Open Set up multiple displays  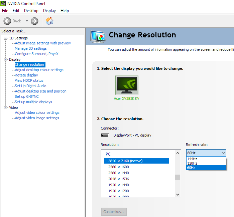coord(33,102)
